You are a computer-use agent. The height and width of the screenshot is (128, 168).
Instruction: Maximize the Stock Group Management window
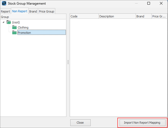[x=149, y=4]
